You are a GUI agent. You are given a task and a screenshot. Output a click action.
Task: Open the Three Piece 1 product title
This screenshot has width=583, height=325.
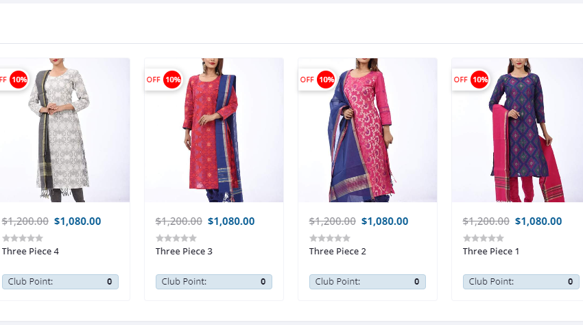click(491, 252)
